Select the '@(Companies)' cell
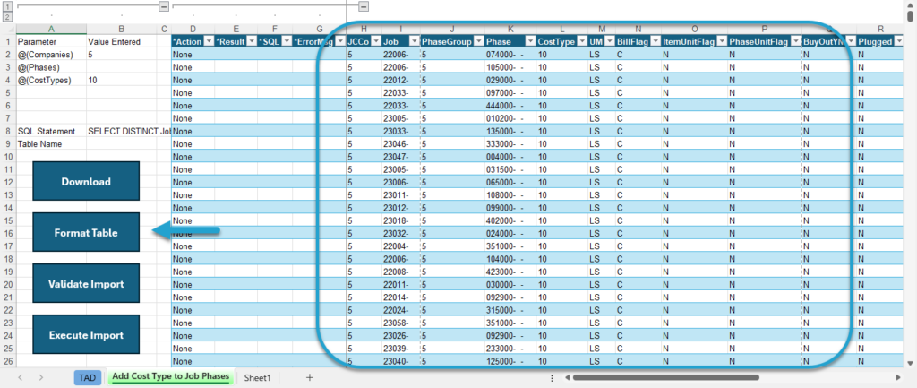This screenshot has width=917, height=388. point(51,55)
